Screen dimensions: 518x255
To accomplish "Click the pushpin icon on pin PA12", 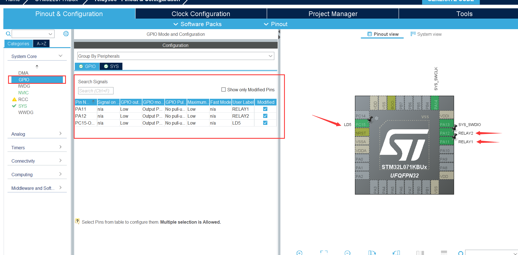I will tap(455, 128).
